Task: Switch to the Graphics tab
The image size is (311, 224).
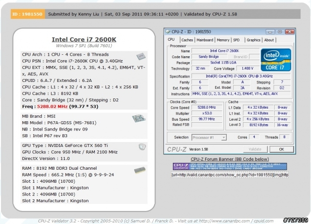Action: (x=254, y=40)
